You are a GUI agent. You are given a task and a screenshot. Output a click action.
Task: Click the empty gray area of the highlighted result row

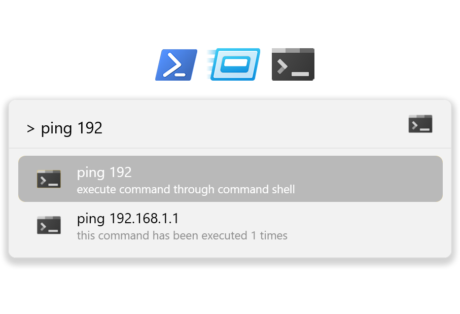367,179
